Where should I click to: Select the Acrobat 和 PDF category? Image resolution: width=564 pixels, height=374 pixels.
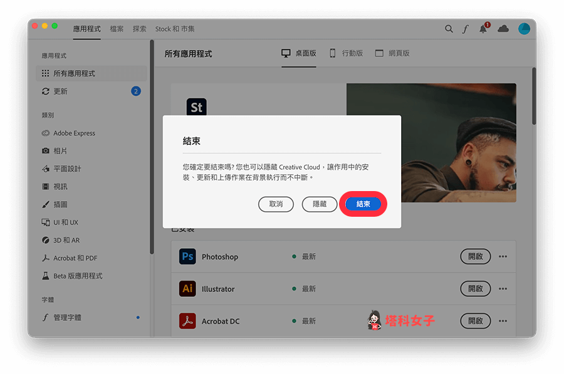pos(70,258)
